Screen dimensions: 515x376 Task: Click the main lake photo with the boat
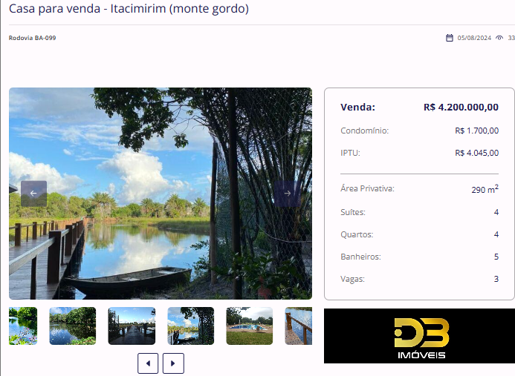(161, 194)
